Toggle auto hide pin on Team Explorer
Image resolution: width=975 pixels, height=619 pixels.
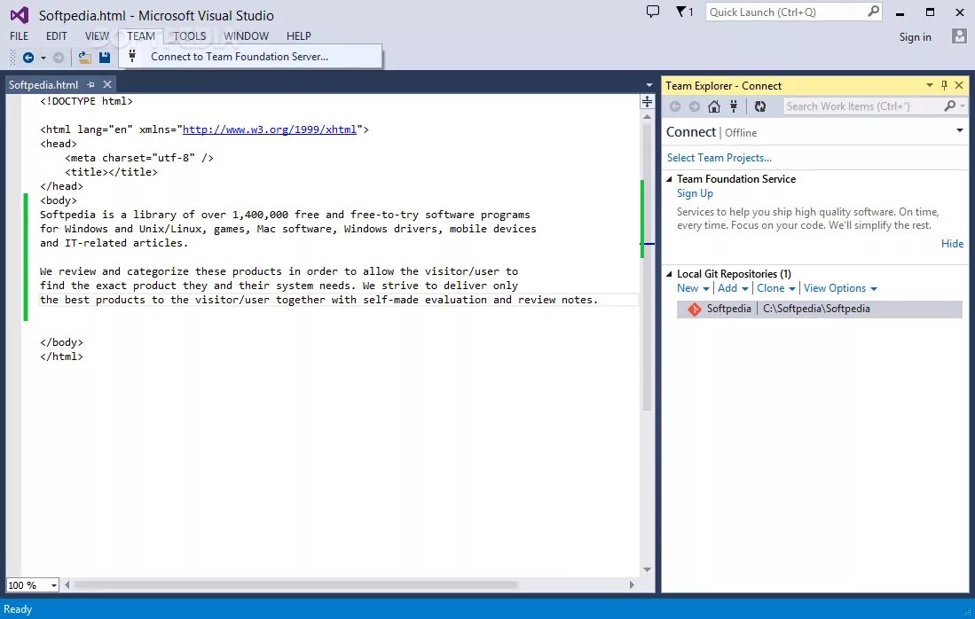point(945,85)
